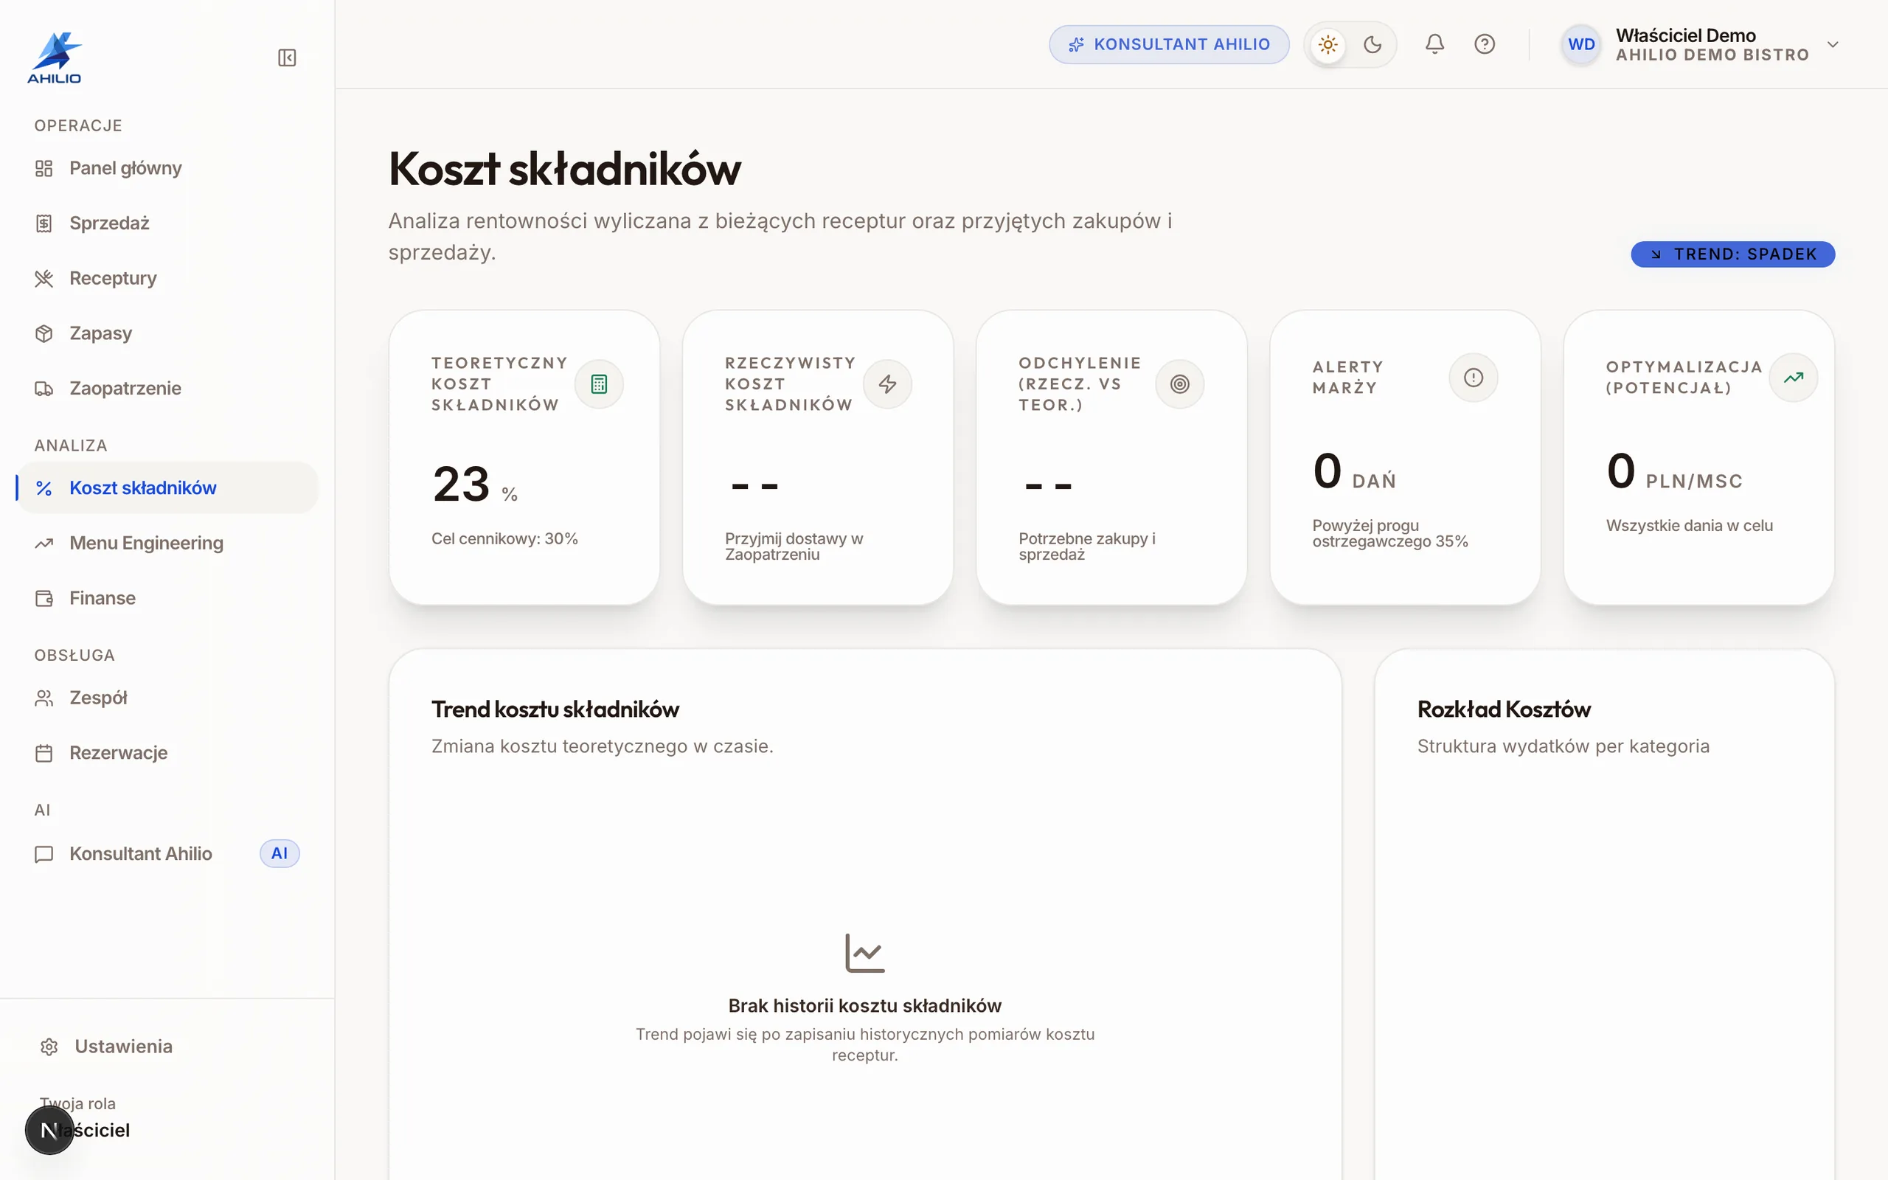Click the '0 PLN/MSC' value on Optymalizacja card
The height and width of the screenshot is (1180, 1888).
[x=1674, y=472]
